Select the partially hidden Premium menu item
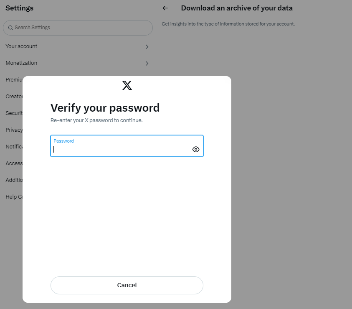The image size is (352, 309). [x=14, y=80]
